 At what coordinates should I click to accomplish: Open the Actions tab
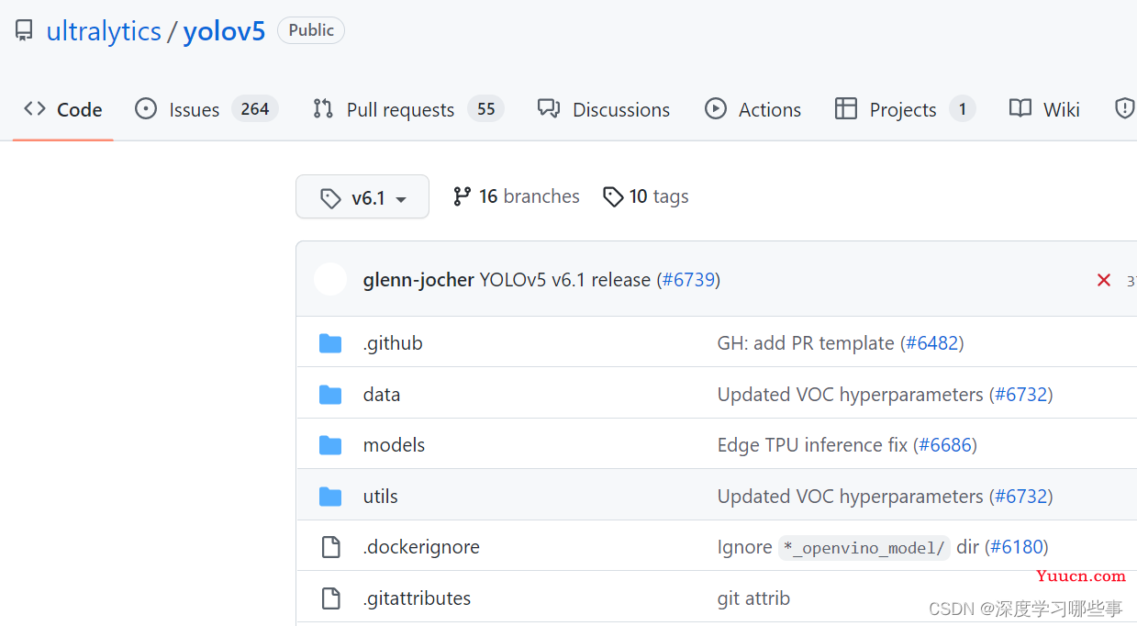tap(752, 109)
